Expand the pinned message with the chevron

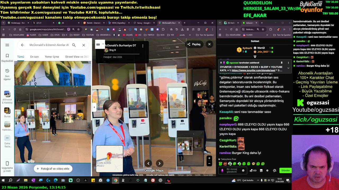pyautogui.click(x=288, y=68)
